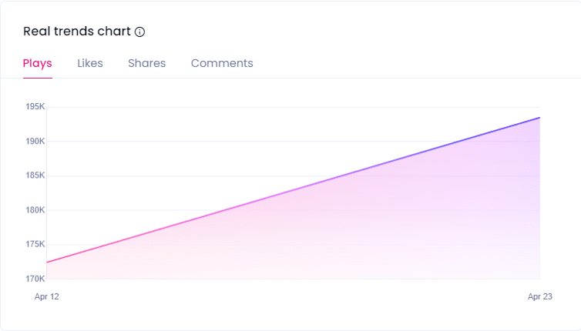Click the 180K y-axis label
Screen dimensions: 581x331
click(x=35, y=209)
